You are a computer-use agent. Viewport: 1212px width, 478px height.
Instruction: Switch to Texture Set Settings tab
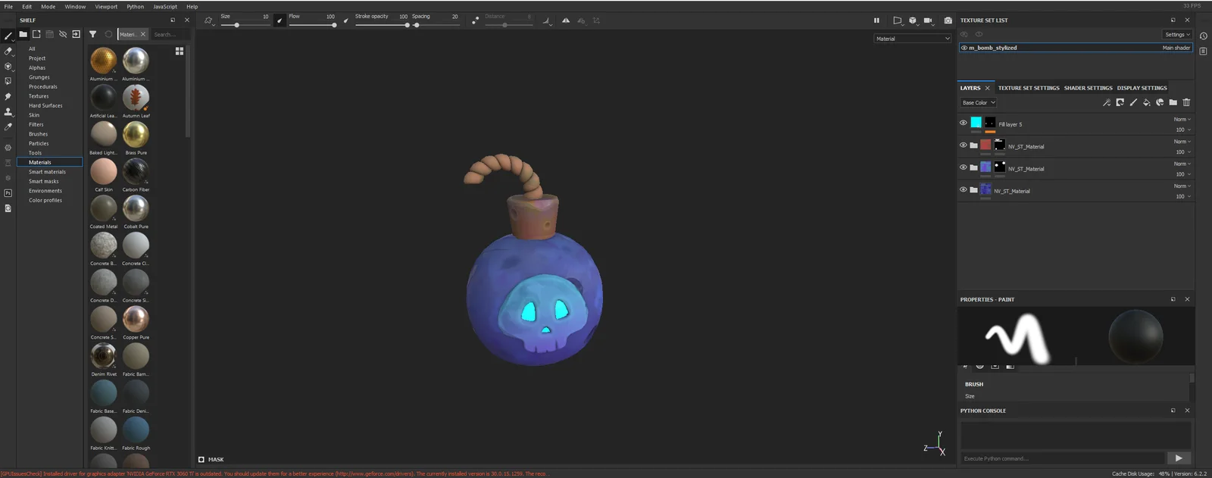click(x=1029, y=88)
